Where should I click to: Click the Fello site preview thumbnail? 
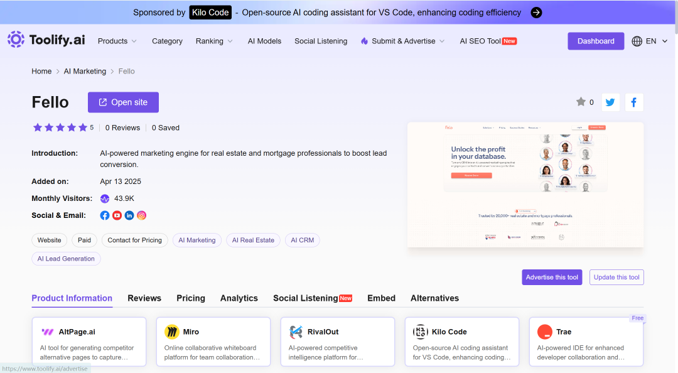click(x=525, y=185)
